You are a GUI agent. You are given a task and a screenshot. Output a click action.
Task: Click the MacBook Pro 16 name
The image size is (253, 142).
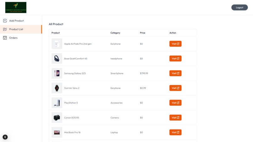tap(72, 132)
